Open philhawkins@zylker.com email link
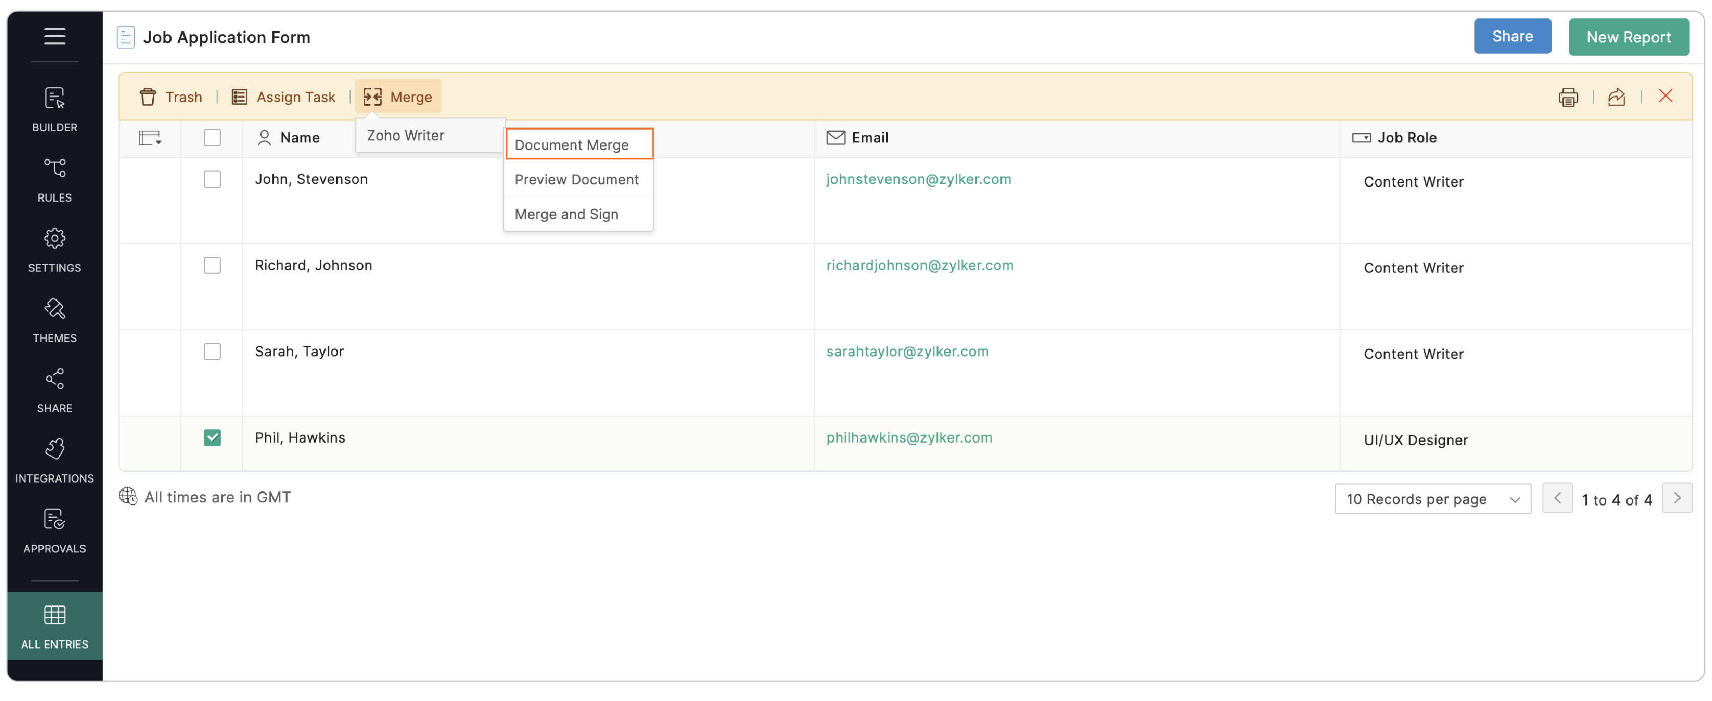This screenshot has width=1712, height=701. (x=909, y=437)
